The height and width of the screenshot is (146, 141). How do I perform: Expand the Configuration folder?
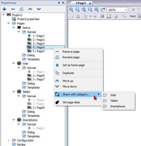8,140
